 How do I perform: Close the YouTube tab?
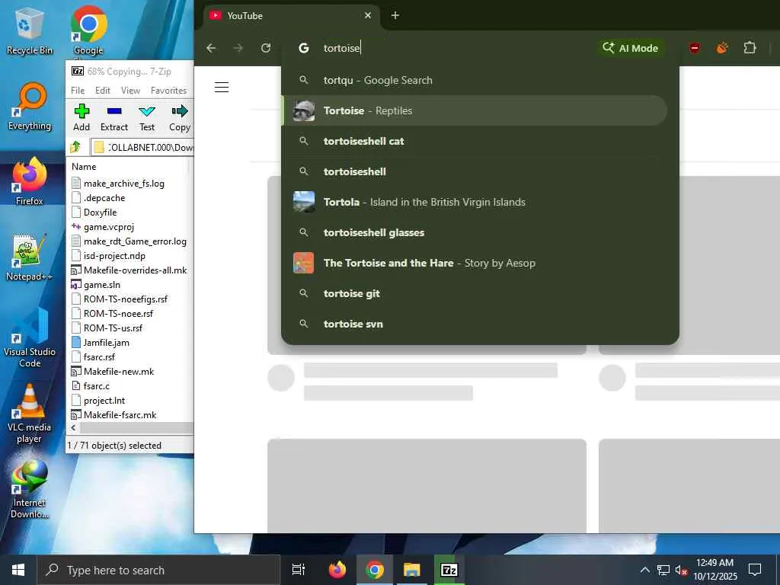coord(368,15)
